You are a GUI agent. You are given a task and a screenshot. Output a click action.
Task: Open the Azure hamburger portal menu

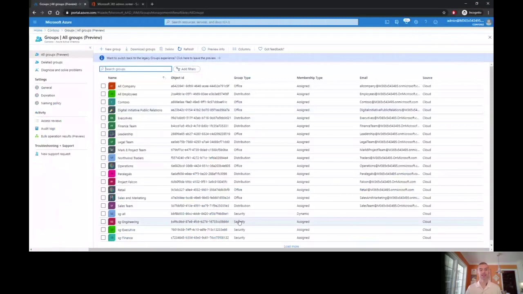(x=35, y=22)
